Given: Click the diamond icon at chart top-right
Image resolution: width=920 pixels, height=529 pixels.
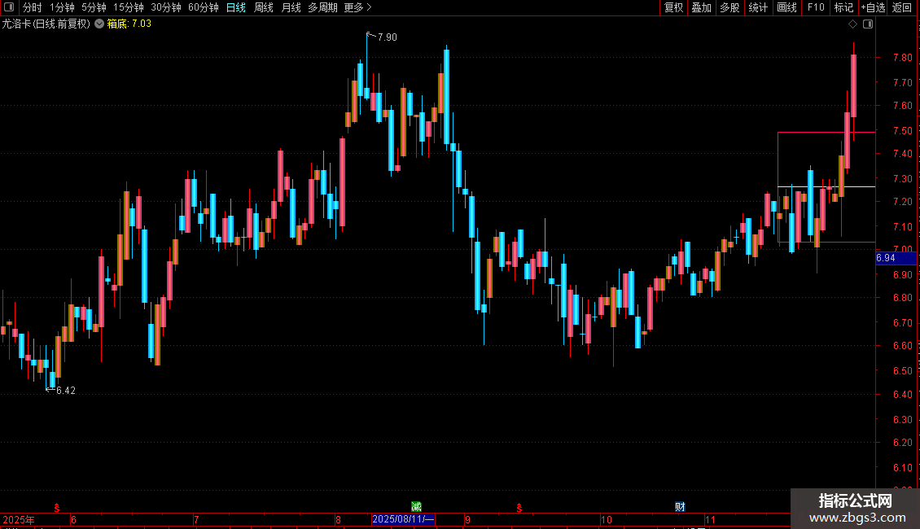Looking at the screenshot, I should tap(853, 24).
